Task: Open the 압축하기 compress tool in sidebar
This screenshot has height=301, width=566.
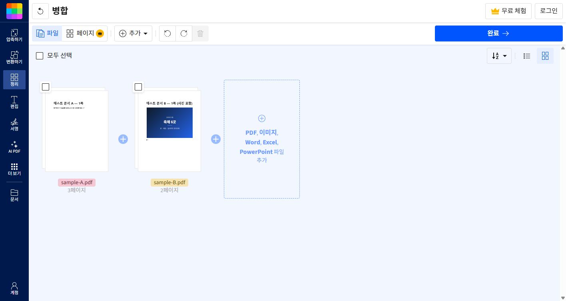Action: coord(14,35)
